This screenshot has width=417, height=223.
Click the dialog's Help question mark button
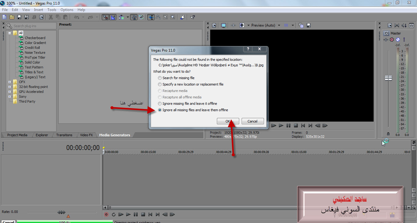pyautogui.click(x=248, y=49)
